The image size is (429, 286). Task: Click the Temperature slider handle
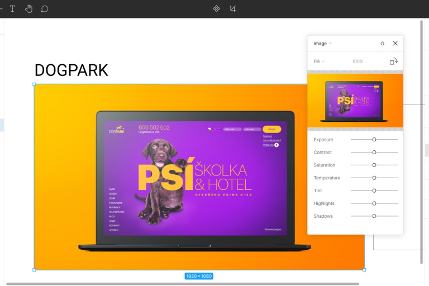pos(374,178)
